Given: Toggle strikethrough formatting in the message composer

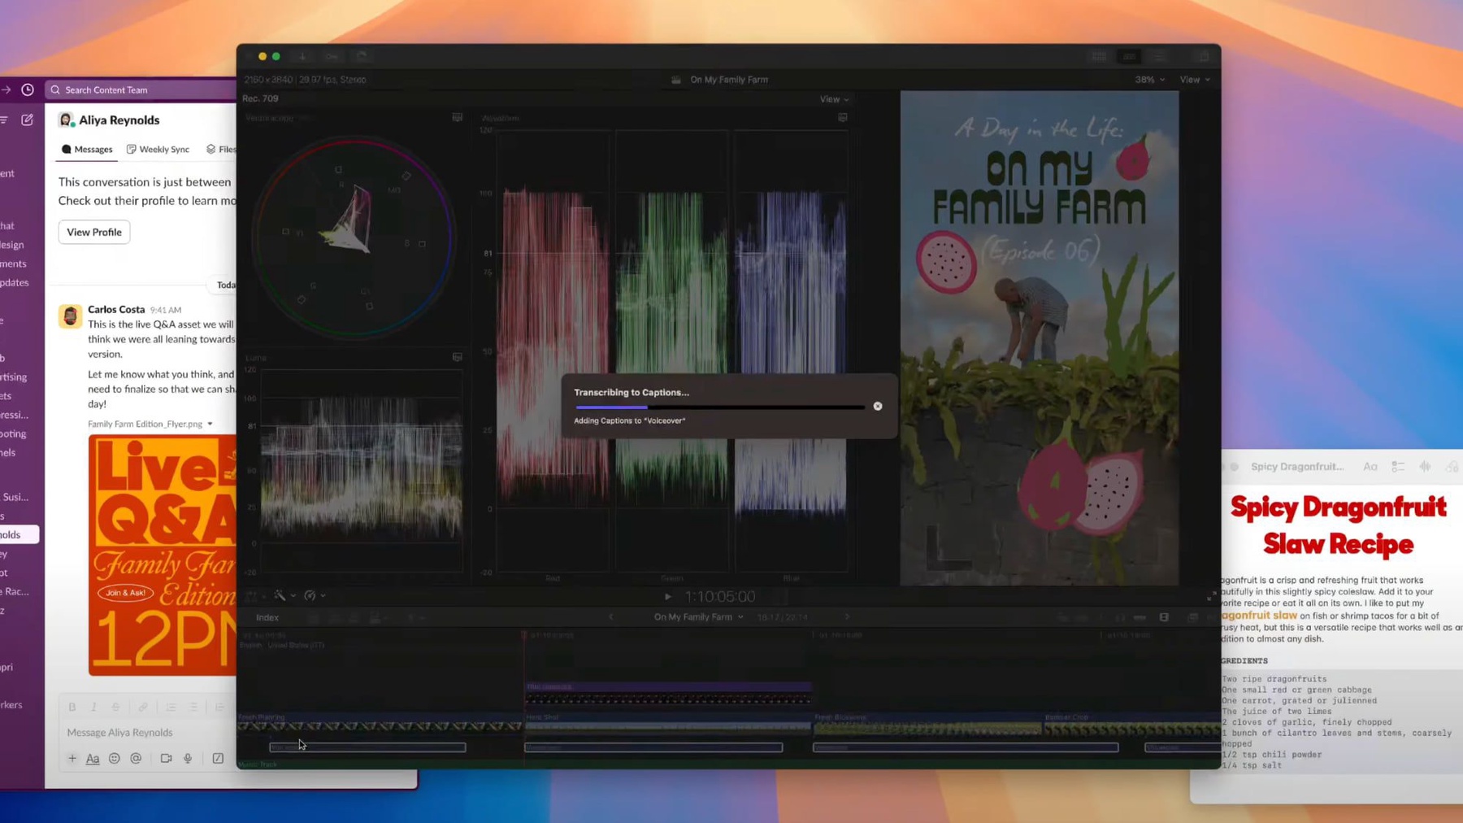Looking at the screenshot, I should coord(115,707).
